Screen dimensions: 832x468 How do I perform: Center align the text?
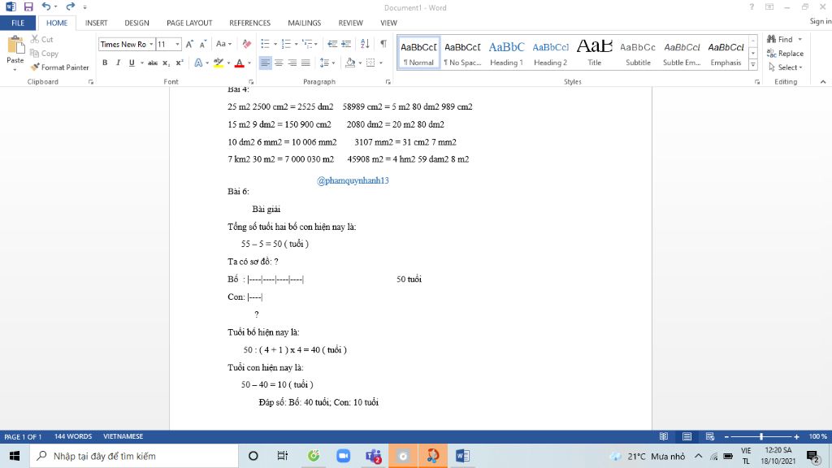pyautogui.click(x=279, y=63)
